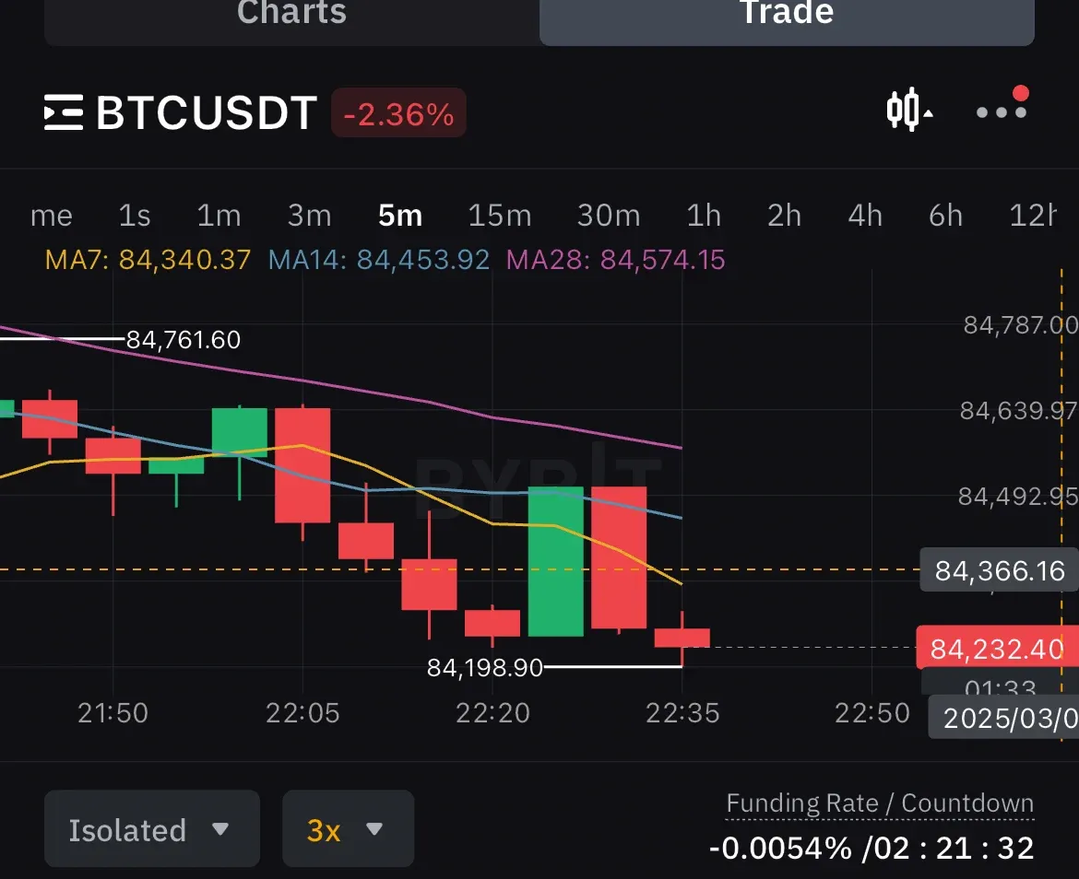The height and width of the screenshot is (879, 1079).
Task: Choose the 3m timeframe
Action: (x=309, y=216)
